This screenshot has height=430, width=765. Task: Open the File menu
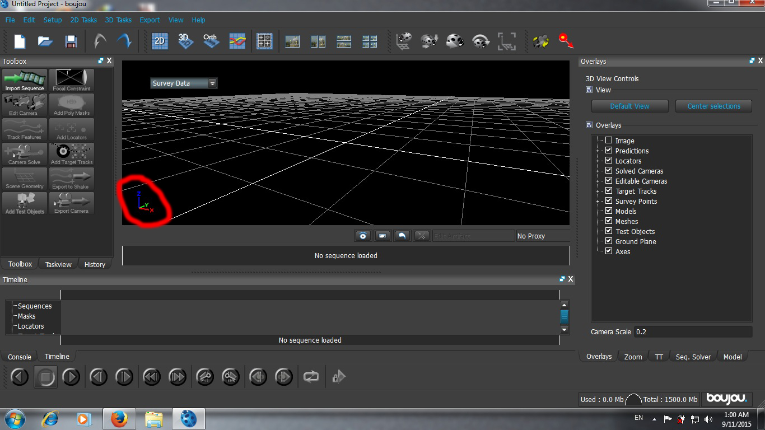[10, 20]
